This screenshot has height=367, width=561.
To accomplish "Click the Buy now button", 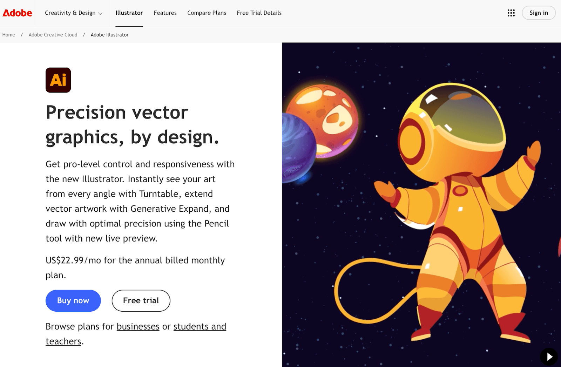I will (73, 300).
